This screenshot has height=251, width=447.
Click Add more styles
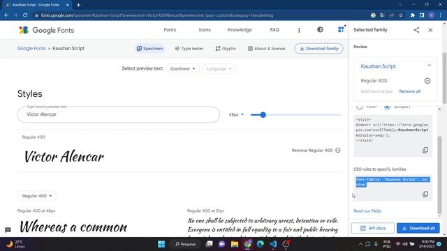[376, 91]
